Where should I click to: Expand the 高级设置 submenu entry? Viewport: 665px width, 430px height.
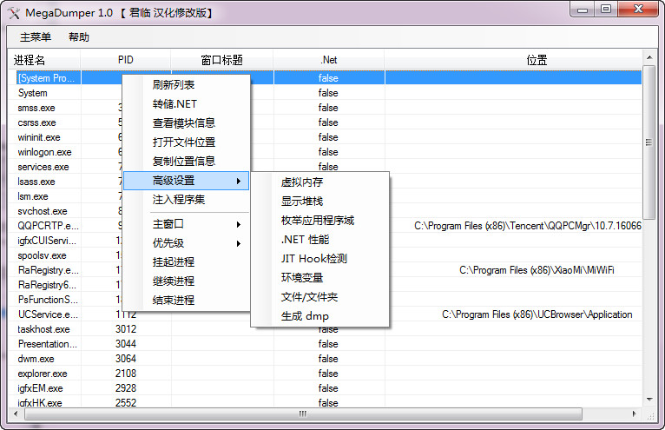click(186, 181)
